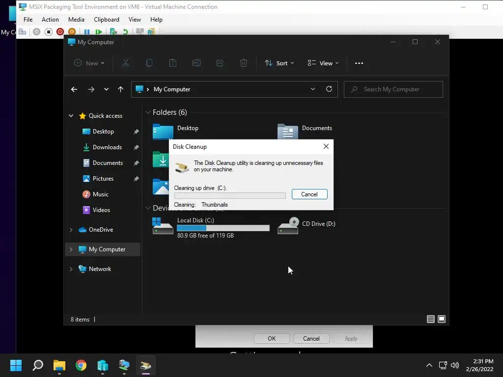Open the File menu of VM Connection
503x377 pixels.
click(x=28, y=20)
